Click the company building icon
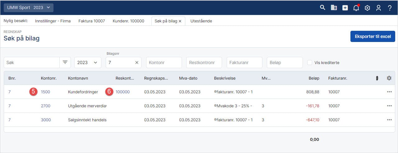The width and height of the screenshot is (398, 153). 334,8
